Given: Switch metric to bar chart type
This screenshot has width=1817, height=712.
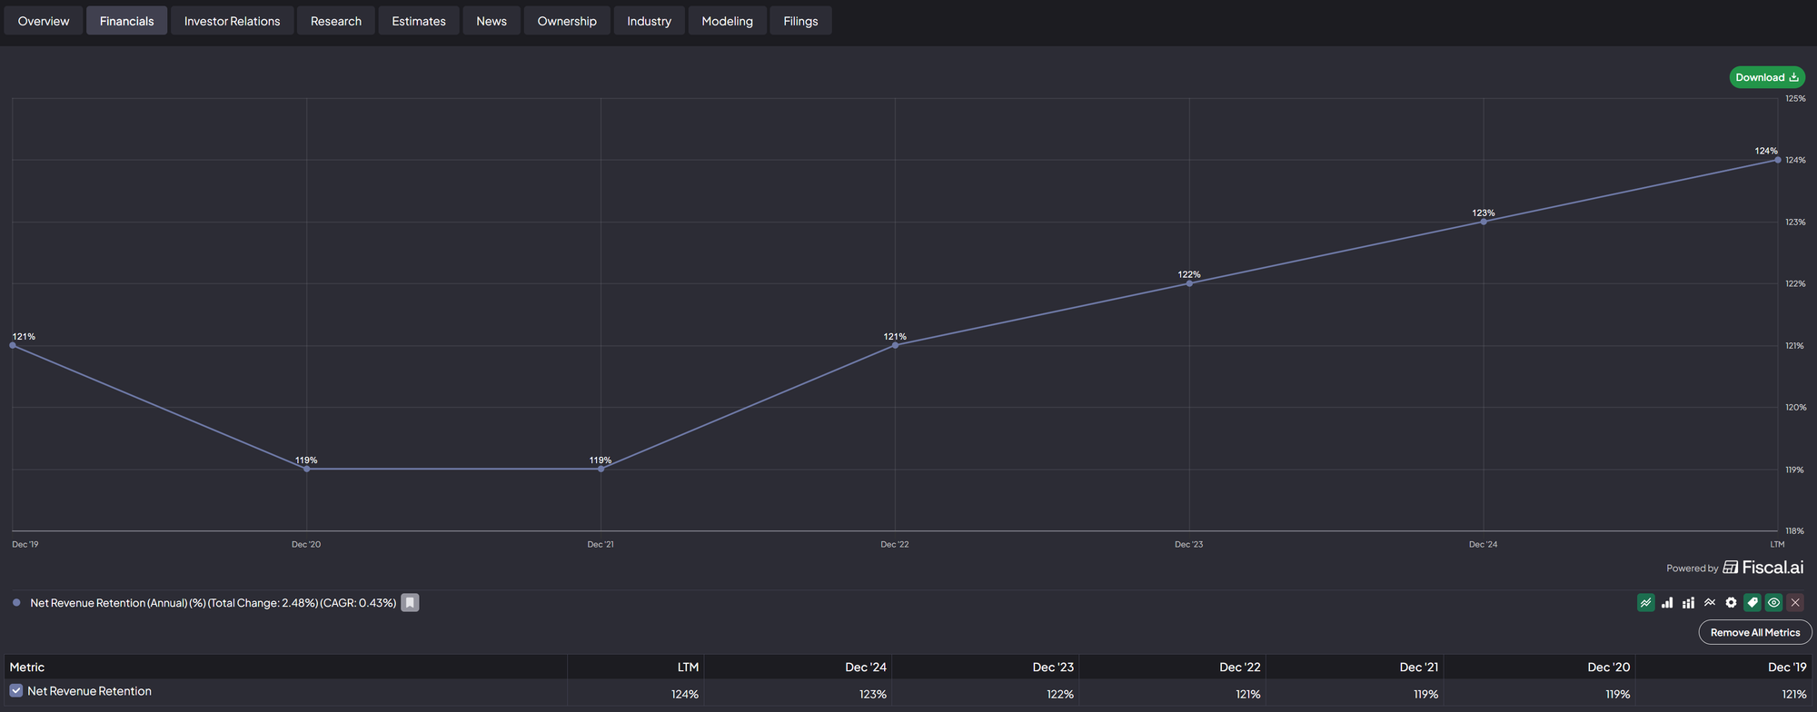Looking at the screenshot, I should [1667, 603].
